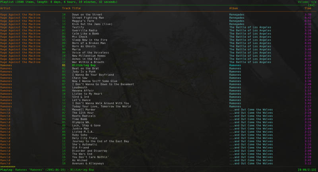
Task: Select 'I Wanna Be Your Boyfriend' track
Action: 93,75
